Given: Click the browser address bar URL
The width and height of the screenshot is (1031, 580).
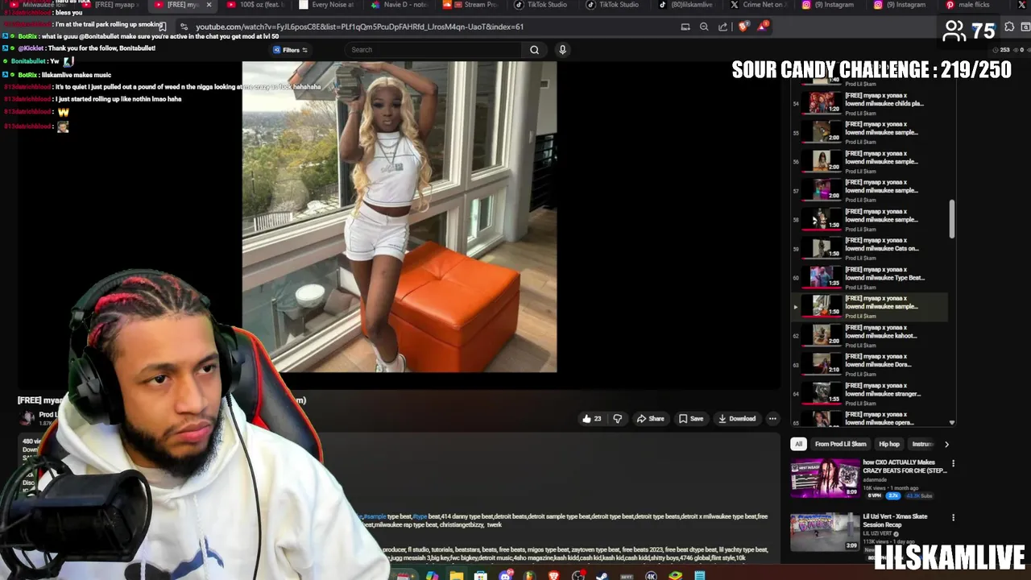Looking at the screenshot, I should click(359, 27).
